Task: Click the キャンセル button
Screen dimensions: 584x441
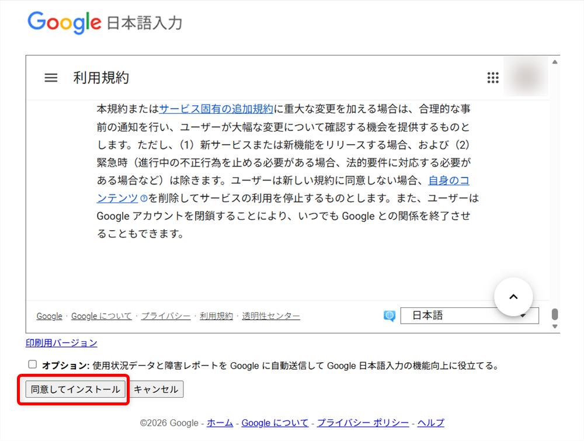Action: (155, 389)
